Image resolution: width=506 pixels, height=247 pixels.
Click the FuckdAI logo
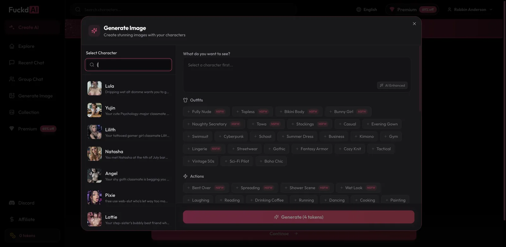(x=24, y=9)
